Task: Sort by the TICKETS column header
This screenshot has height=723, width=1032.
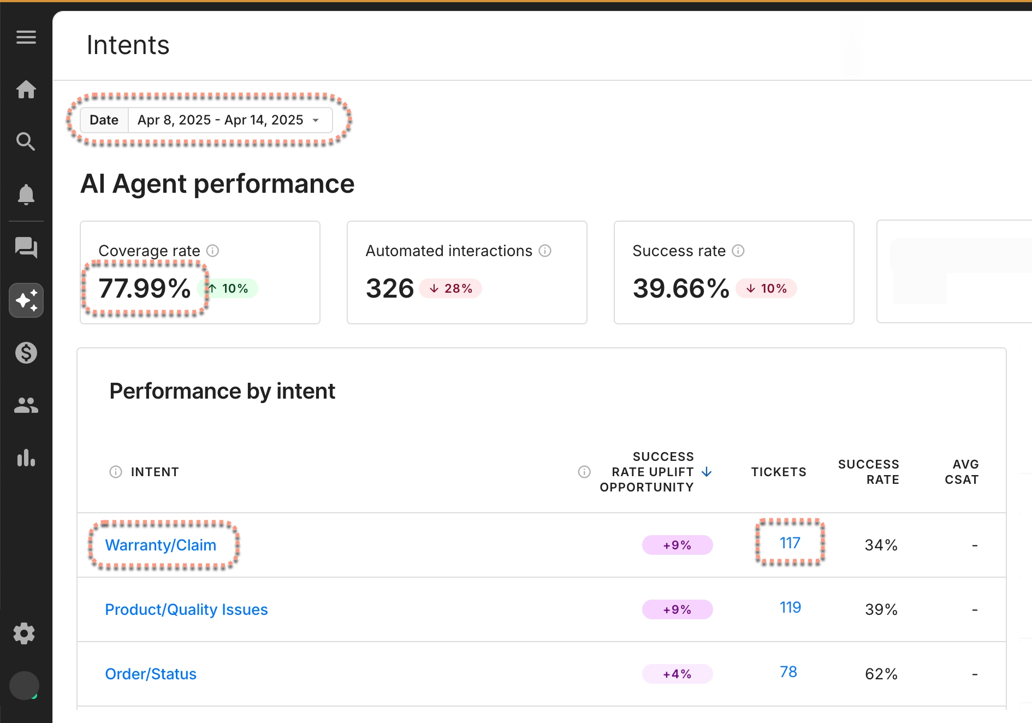Action: 779,472
